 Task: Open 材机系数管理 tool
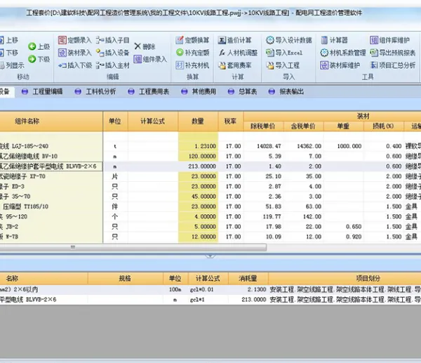[x=343, y=53]
